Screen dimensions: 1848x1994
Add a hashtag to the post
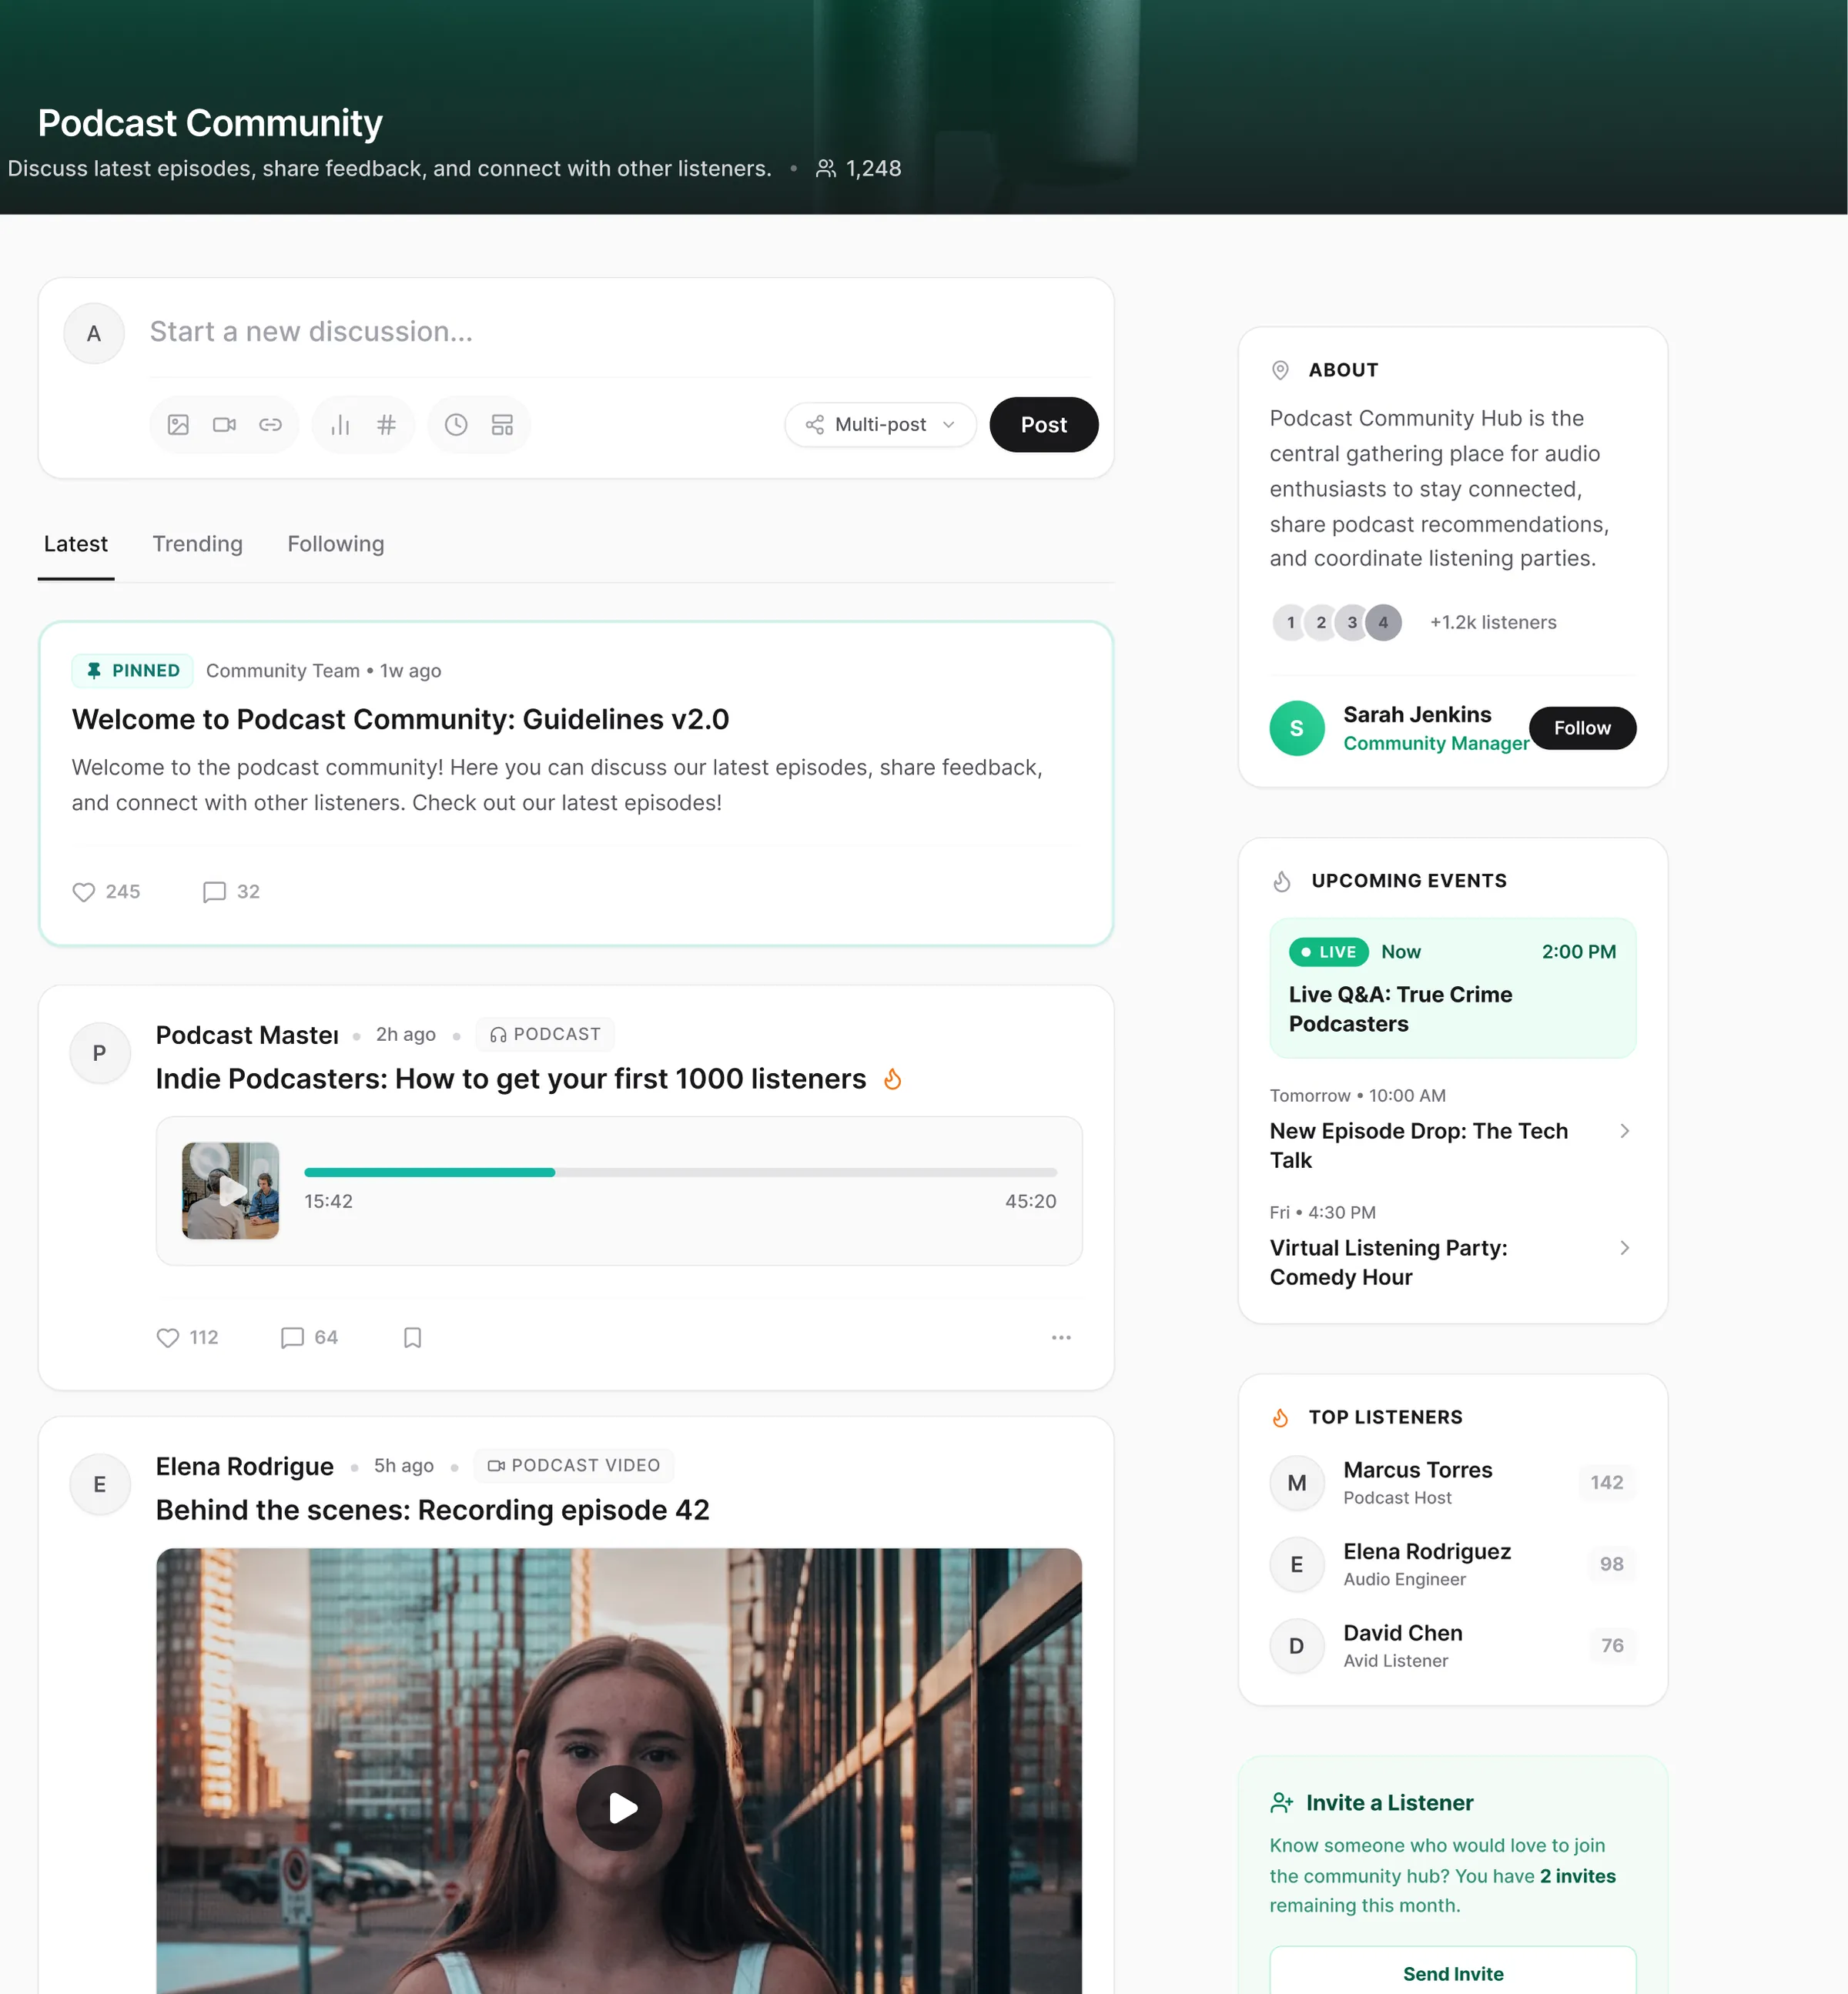tap(386, 425)
